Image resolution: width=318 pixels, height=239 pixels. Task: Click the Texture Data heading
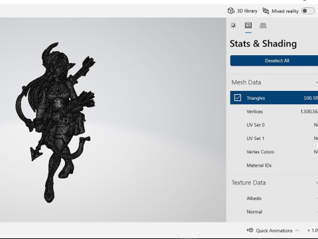click(x=248, y=183)
